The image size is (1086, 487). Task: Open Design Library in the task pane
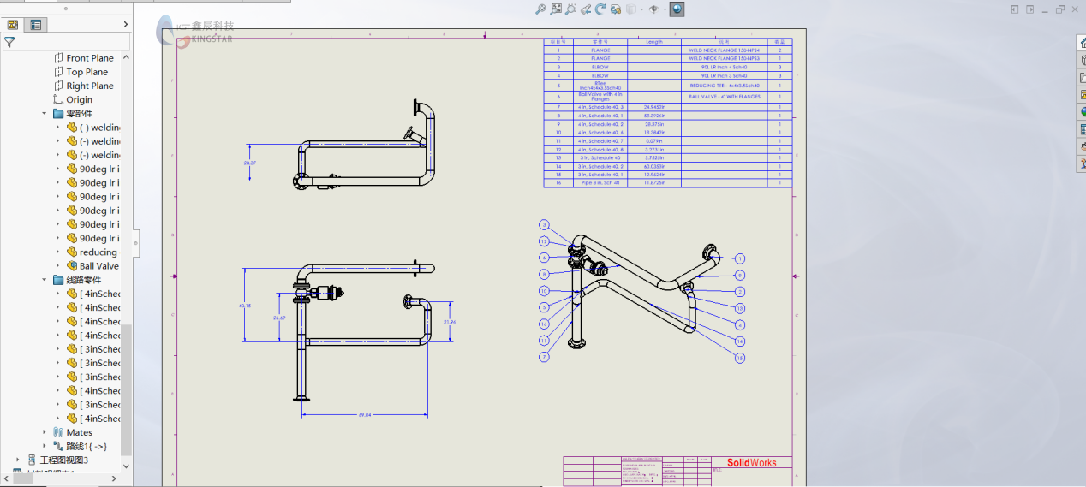(1082, 60)
